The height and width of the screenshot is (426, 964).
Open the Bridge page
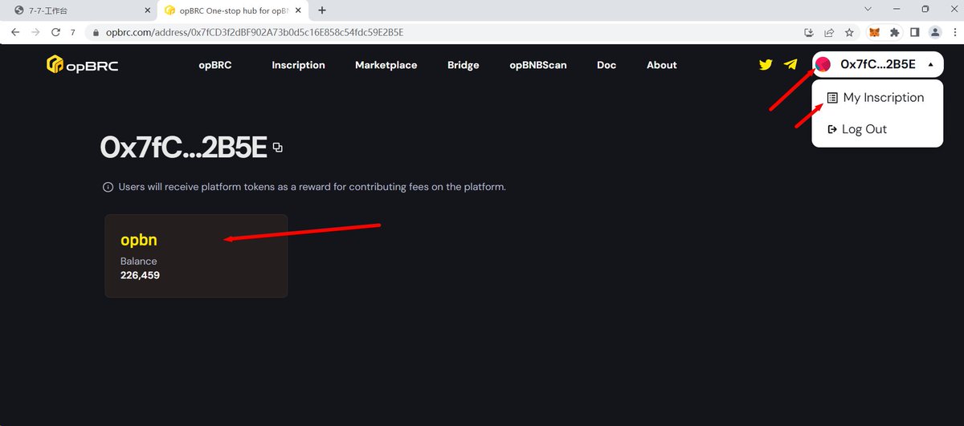[464, 65]
